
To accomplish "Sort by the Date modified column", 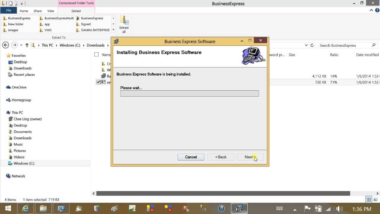I will point(367,55).
